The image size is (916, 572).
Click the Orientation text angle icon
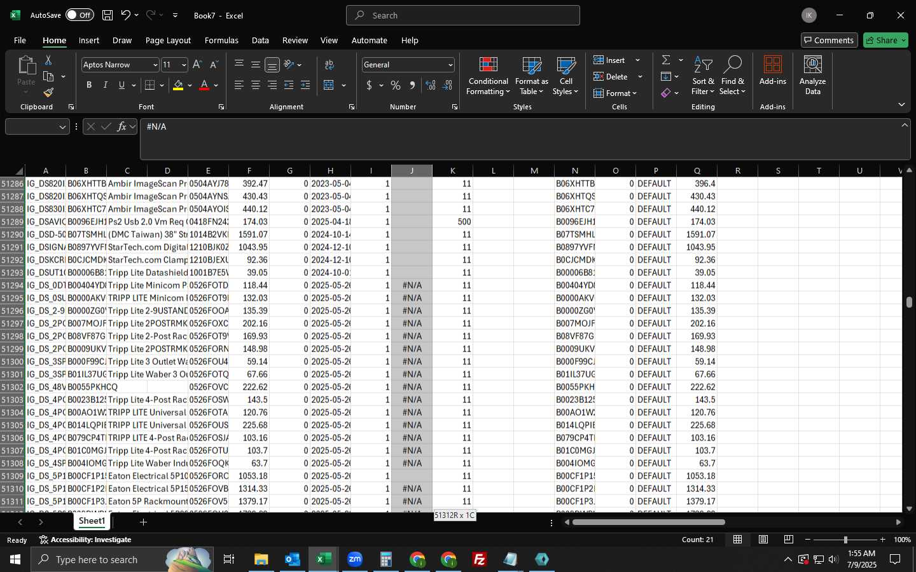289,64
